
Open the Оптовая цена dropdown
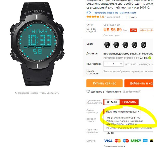(113, 35)
